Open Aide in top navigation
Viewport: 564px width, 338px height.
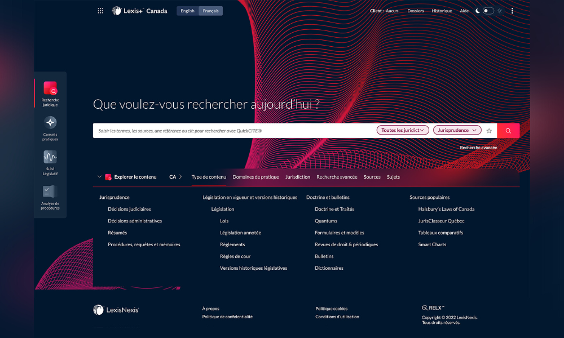(464, 11)
